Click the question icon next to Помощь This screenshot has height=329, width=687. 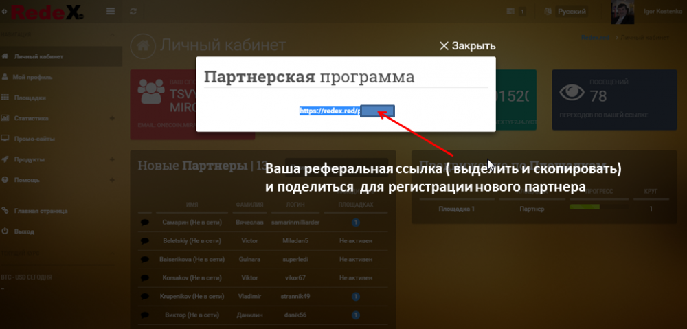tap(5, 180)
